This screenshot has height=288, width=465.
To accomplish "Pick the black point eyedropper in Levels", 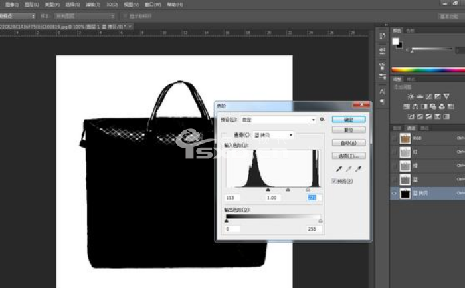I will point(339,169).
